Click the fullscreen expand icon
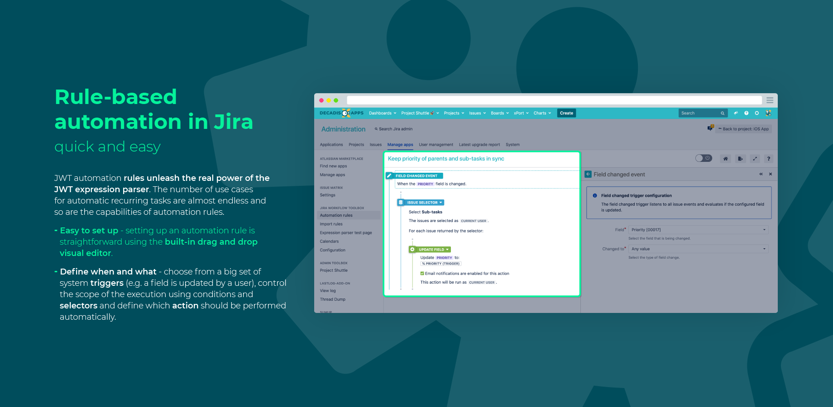833x407 pixels. point(755,159)
